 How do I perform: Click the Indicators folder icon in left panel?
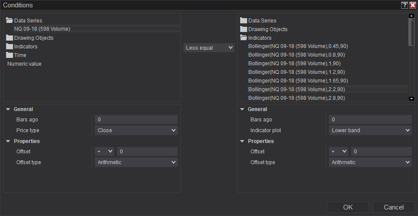tap(10, 46)
